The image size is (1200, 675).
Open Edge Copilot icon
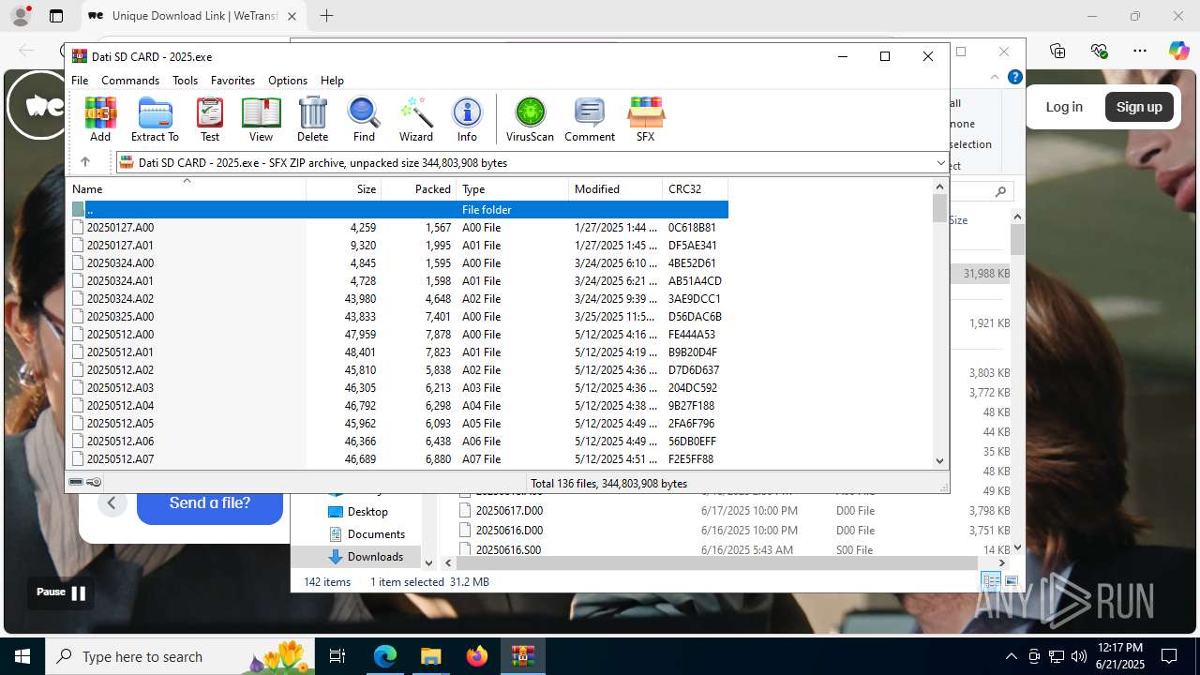1178,51
